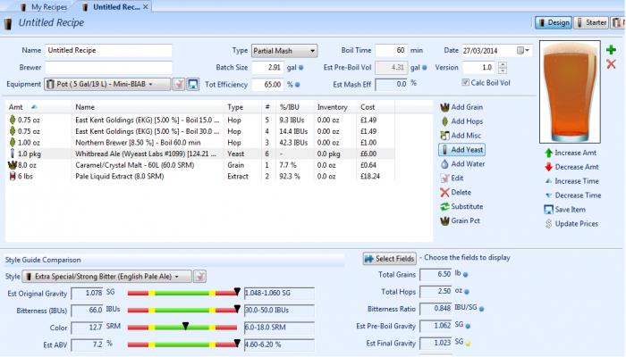626x357 pixels.
Task: Click the beer glass color thumbnail
Action: tap(570, 92)
